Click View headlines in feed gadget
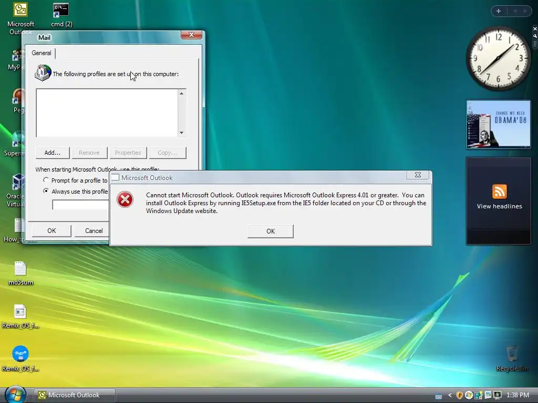 (499, 206)
